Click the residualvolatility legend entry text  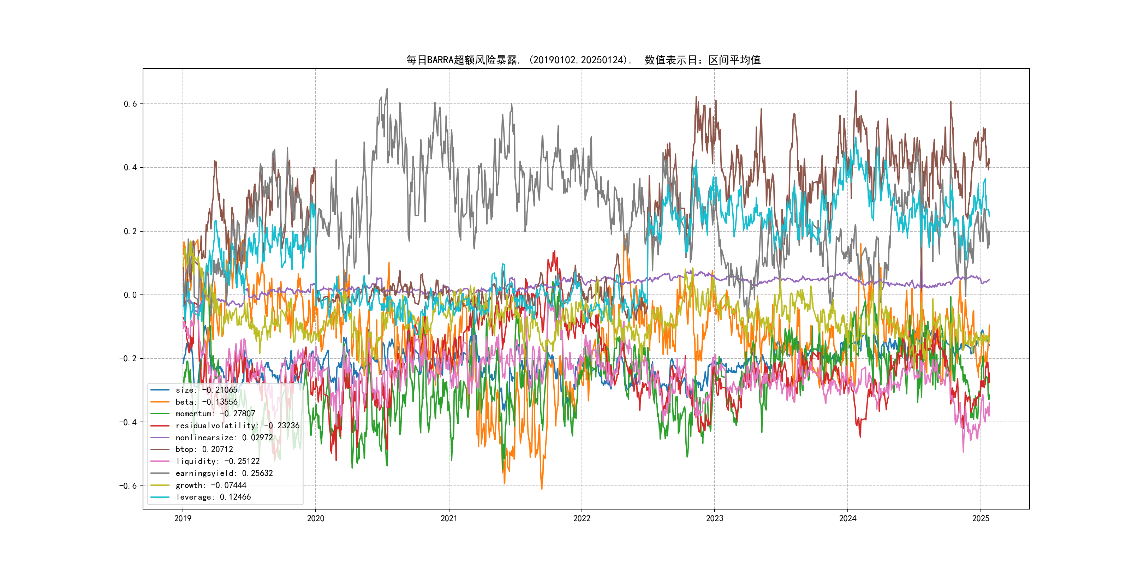(x=237, y=425)
